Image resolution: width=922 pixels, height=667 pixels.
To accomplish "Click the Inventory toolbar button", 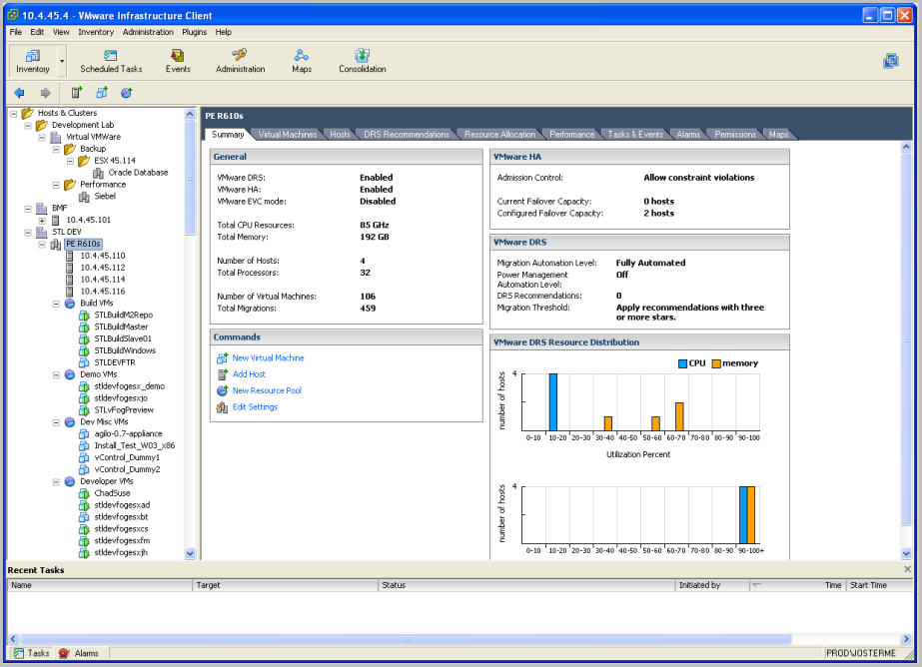I will click(32, 60).
